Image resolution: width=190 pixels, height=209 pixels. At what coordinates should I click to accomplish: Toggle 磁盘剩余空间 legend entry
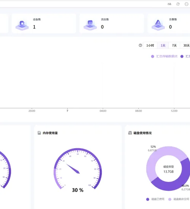[x=179, y=199]
